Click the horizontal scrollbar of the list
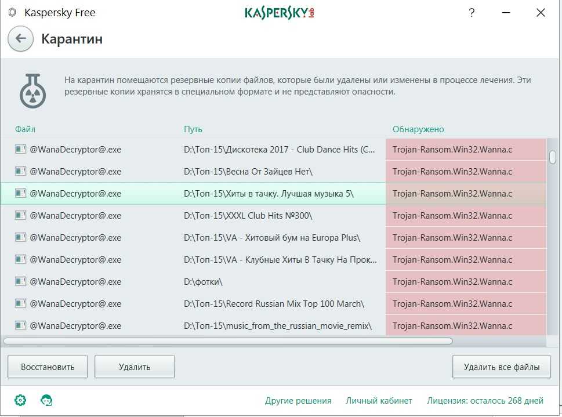 point(228,340)
